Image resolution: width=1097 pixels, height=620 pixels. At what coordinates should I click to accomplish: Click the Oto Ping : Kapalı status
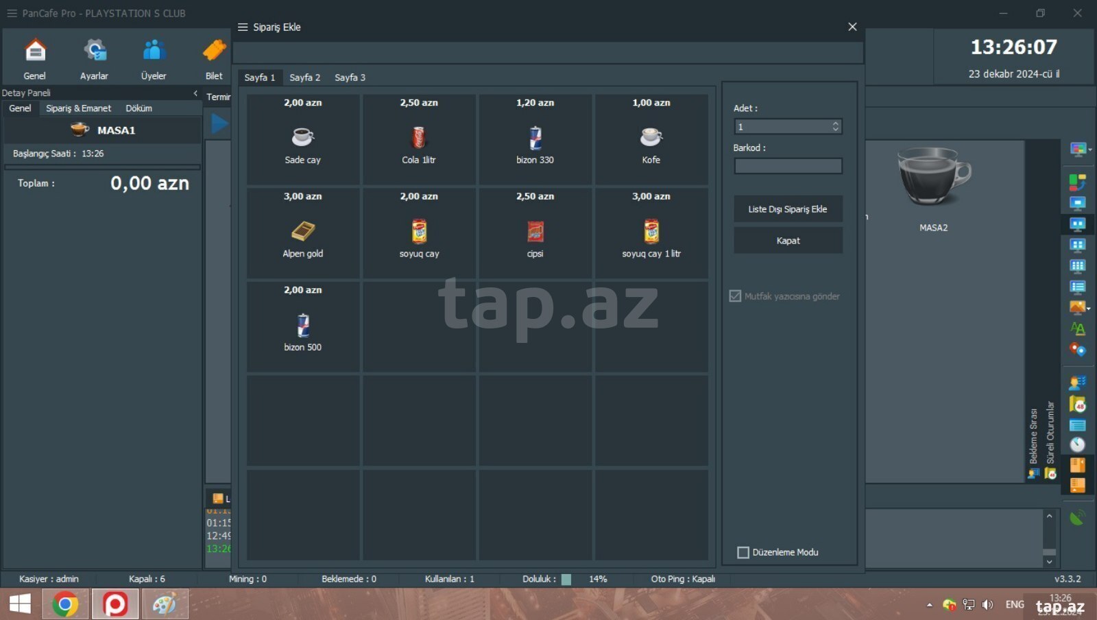683,579
